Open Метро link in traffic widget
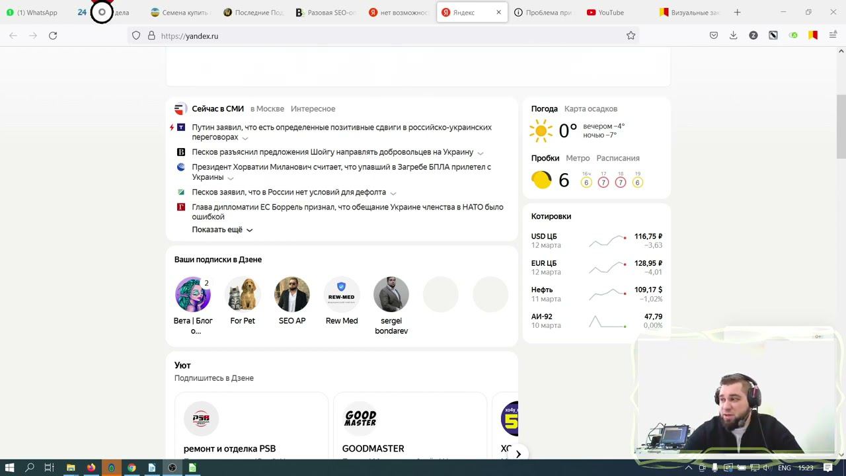Viewport: 846px width, 476px height. pyautogui.click(x=578, y=158)
